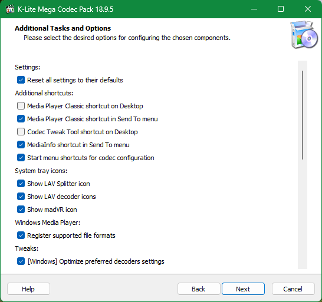The image size is (322, 302).
Task: Cancel the K-Lite installation
Action: (x=293, y=289)
